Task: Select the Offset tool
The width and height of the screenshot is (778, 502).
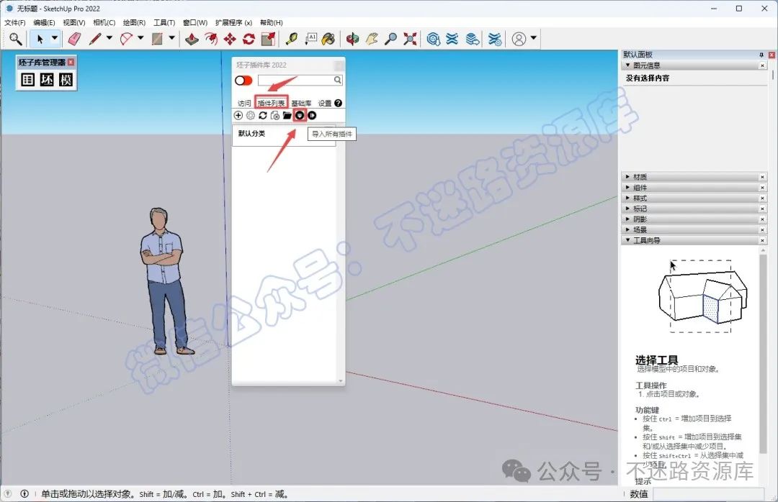Action: [211, 39]
